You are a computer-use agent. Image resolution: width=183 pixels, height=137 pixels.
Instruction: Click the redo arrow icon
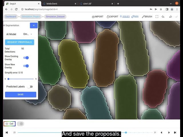(170, 17)
